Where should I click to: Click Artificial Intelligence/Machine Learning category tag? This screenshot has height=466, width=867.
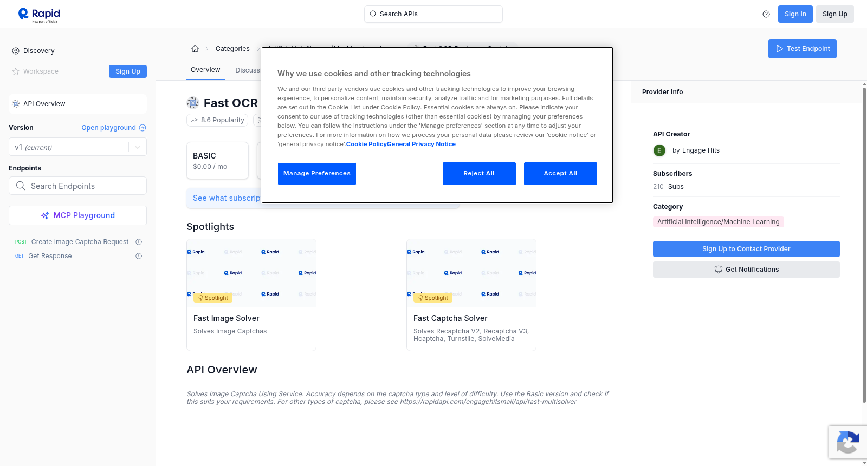[719, 222]
